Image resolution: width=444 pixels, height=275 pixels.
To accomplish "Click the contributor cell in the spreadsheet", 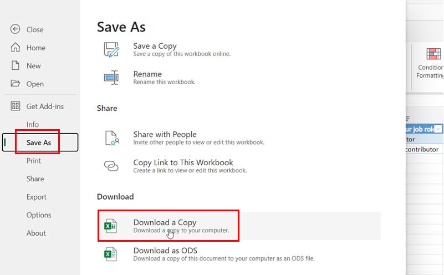I will (x=424, y=149).
